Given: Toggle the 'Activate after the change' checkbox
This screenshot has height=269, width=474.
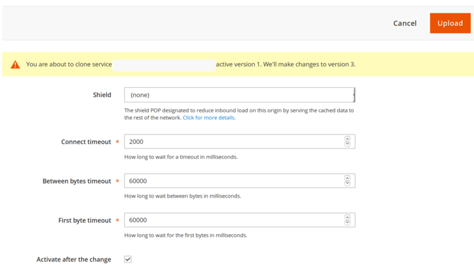Looking at the screenshot, I should coord(128,259).
